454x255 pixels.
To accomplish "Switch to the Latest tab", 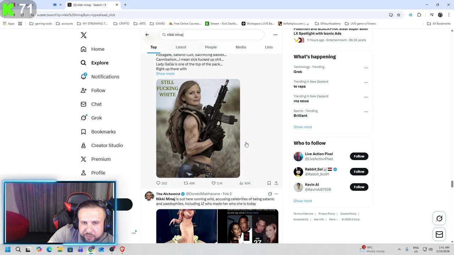I will [181, 47].
